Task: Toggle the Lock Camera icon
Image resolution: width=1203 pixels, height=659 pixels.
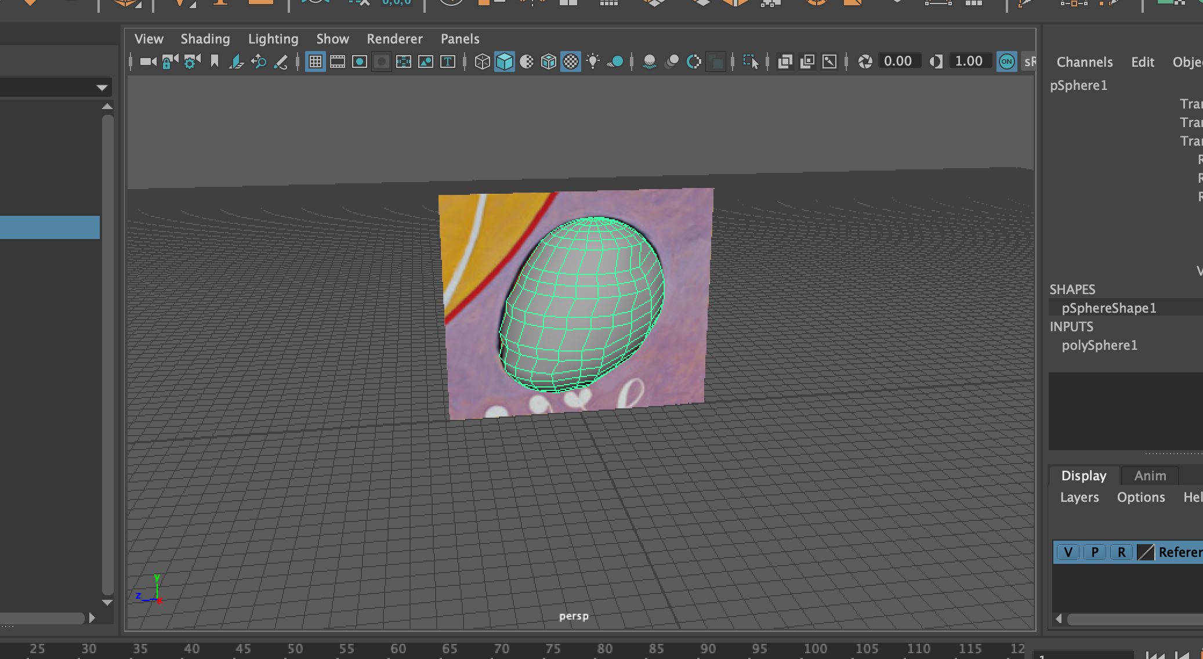Action: pyautogui.click(x=169, y=61)
